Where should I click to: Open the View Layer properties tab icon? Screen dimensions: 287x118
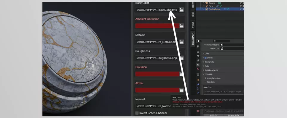coord(198,60)
